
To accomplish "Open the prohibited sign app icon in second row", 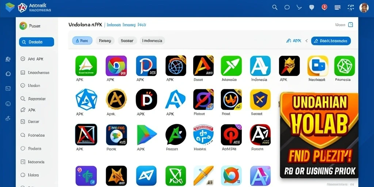I will pyautogui.click(x=203, y=99).
